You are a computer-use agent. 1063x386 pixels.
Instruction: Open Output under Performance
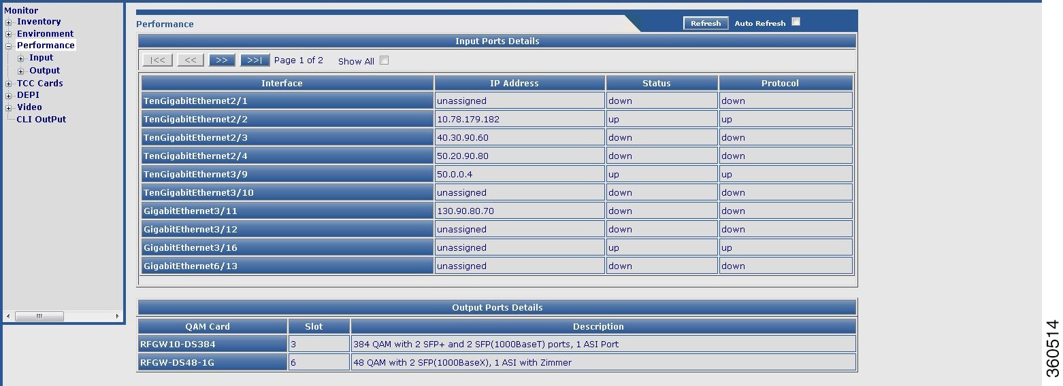point(44,71)
